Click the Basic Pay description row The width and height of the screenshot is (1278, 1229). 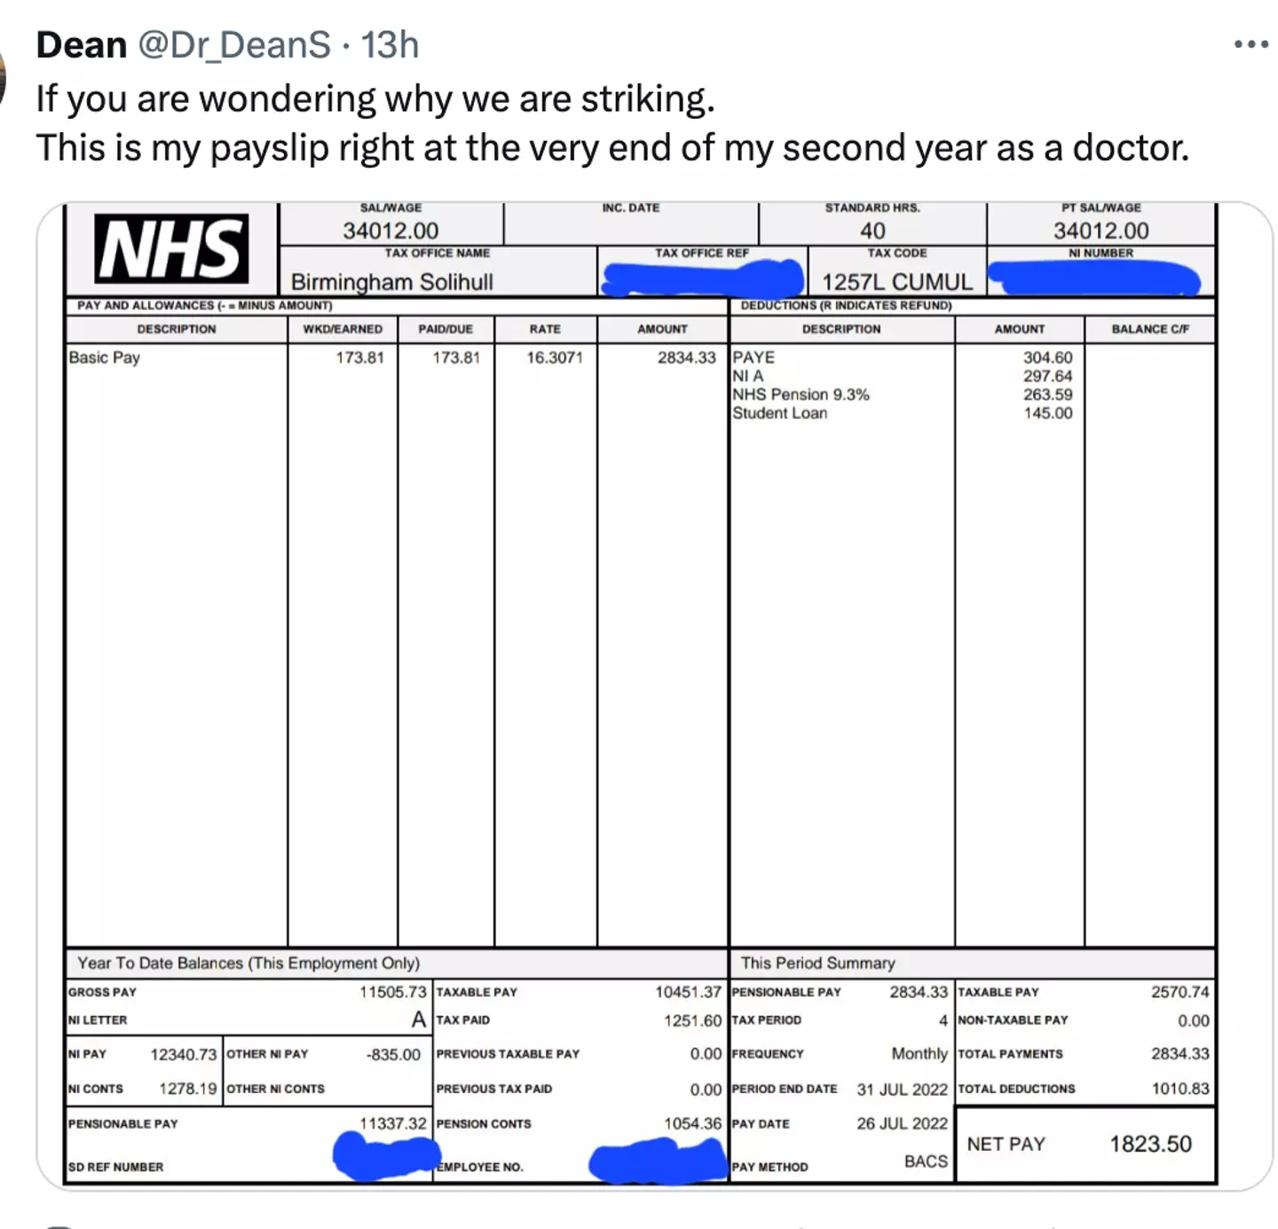[x=105, y=358]
